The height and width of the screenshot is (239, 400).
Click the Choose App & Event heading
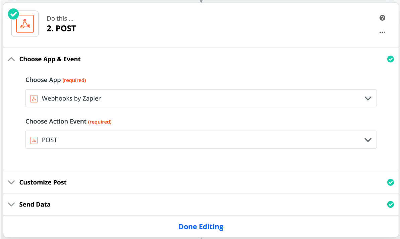(x=50, y=59)
